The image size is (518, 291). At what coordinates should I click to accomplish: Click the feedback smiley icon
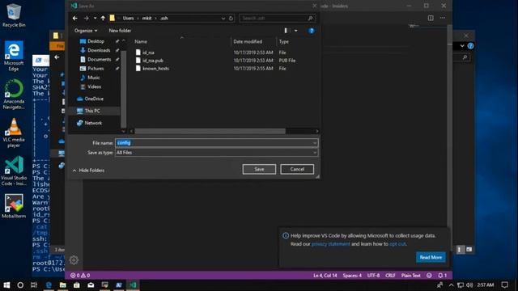pos(429,276)
